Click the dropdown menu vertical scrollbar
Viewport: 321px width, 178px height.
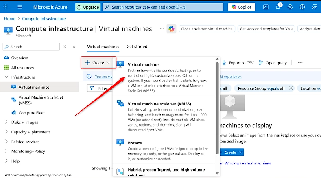pos(218,105)
